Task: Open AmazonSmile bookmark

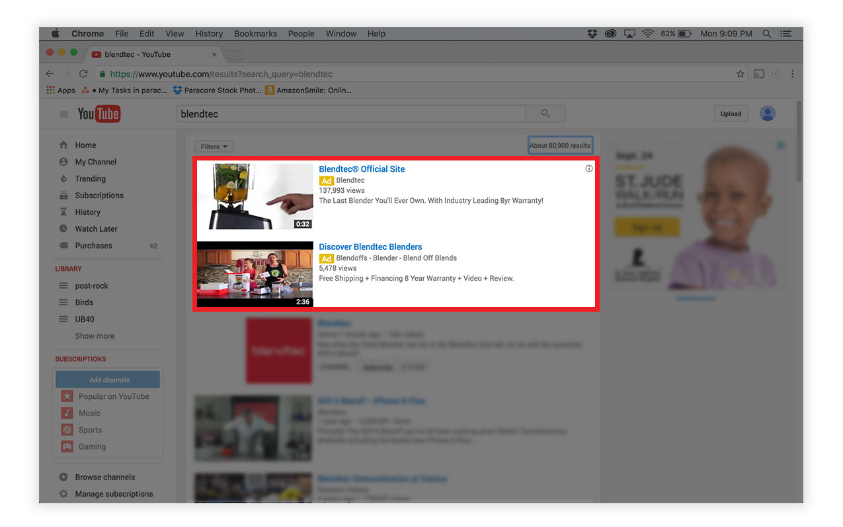Action: click(x=309, y=90)
